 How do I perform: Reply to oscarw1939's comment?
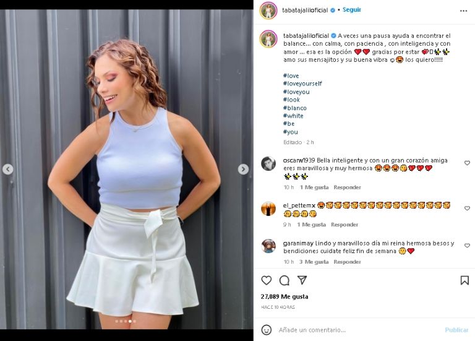pos(347,188)
